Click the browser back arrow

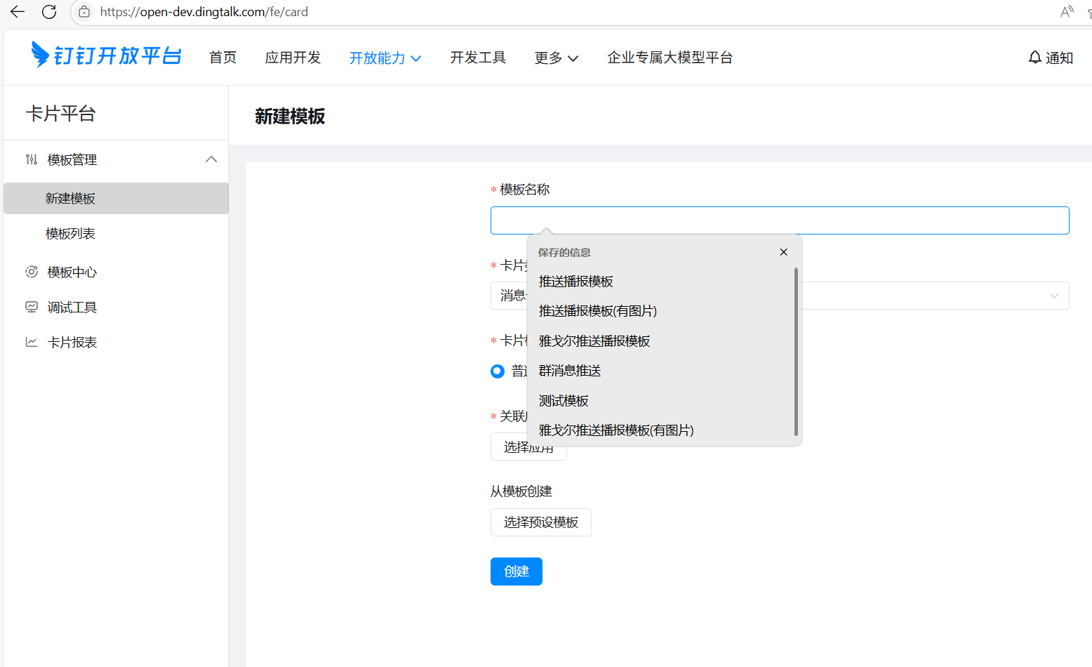click(x=18, y=12)
